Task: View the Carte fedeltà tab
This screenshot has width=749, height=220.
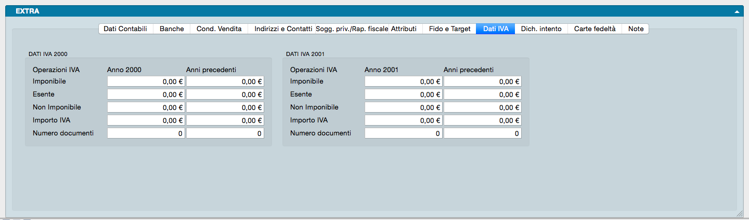Action: (x=595, y=29)
